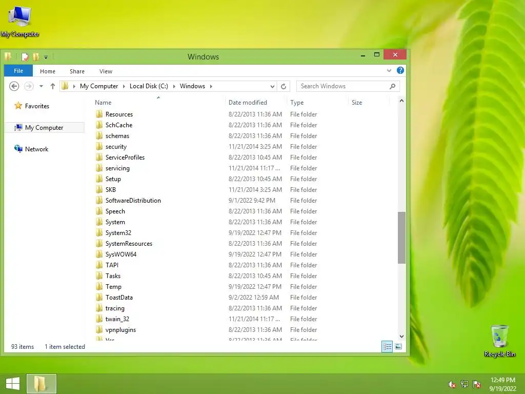
Task: Select the SystemResources folder
Action: coord(129,244)
